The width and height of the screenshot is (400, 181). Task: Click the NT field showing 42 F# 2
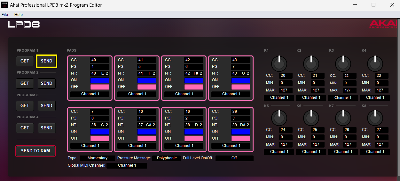[194, 73]
